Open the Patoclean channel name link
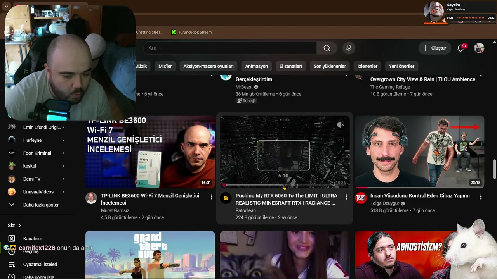Screen dimensions: 497x279 (246, 210)
